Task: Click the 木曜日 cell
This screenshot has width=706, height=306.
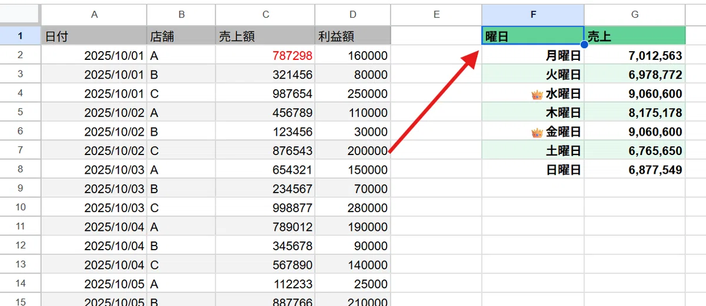Action: tap(533, 112)
